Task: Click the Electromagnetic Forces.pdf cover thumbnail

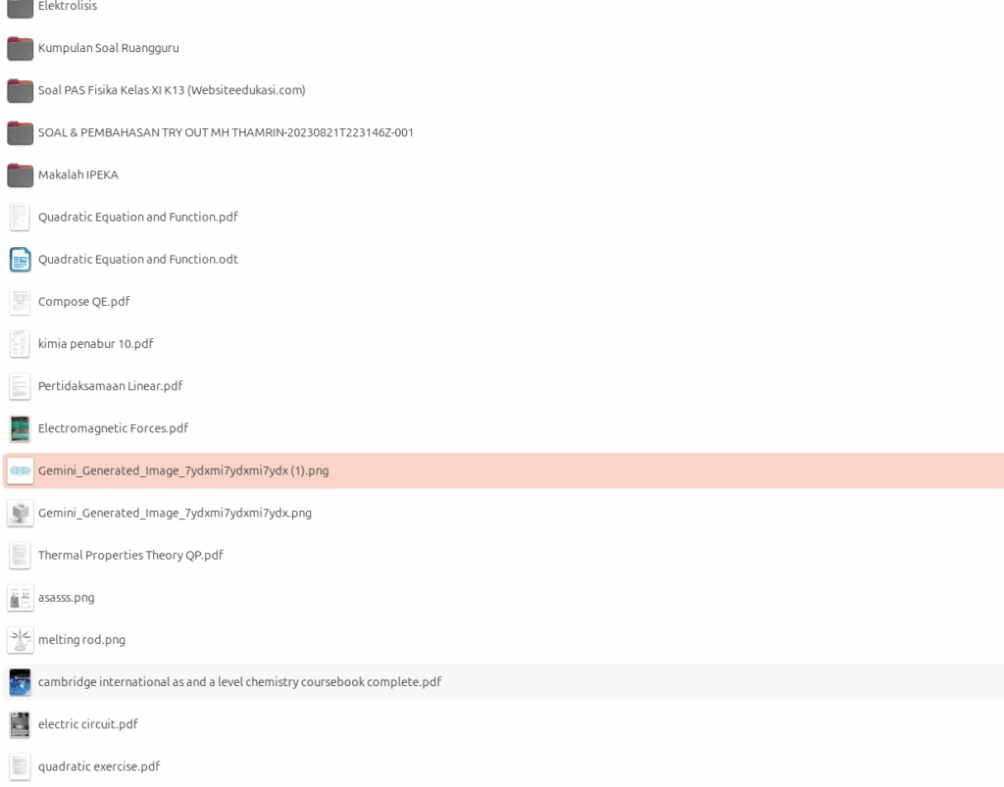Action: tap(20, 428)
